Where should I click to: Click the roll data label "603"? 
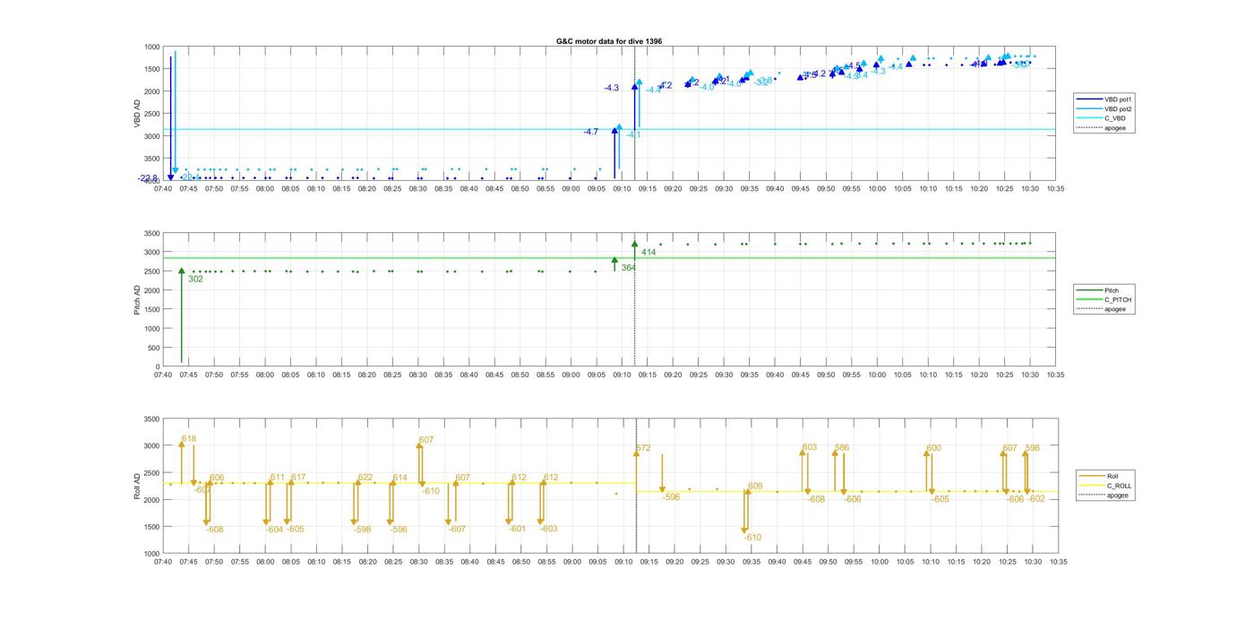tap(810, 447)
